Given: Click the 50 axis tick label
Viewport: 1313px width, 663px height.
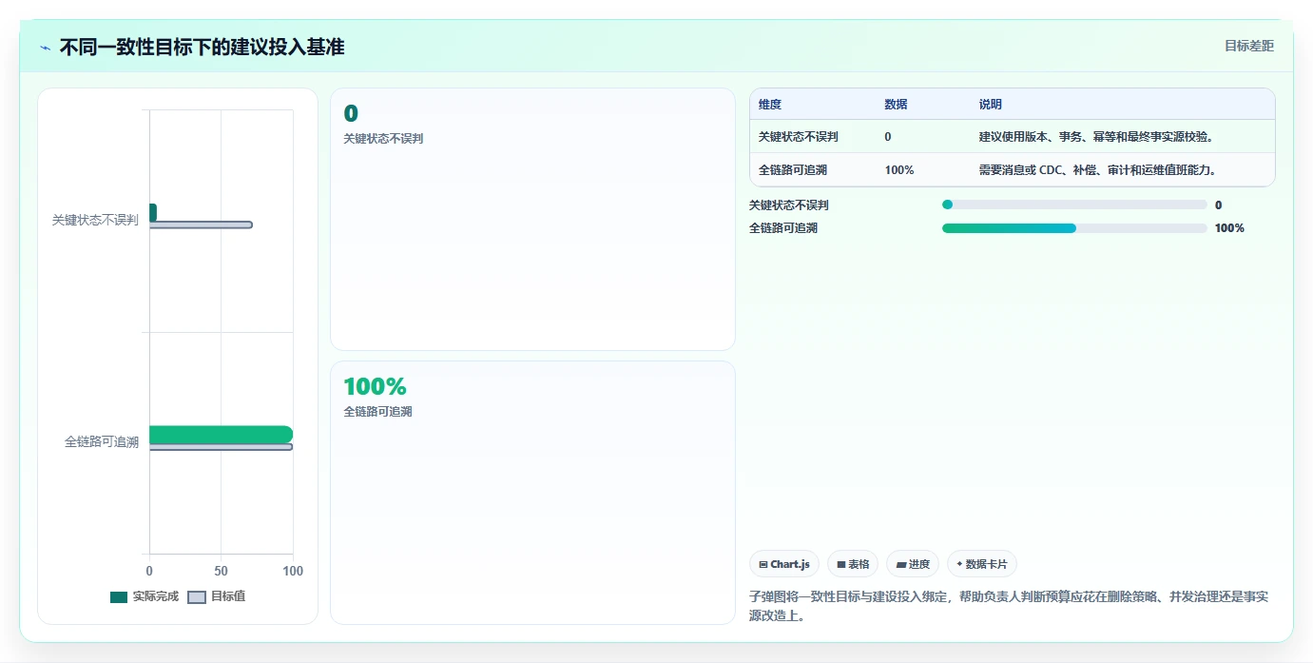Looking at the screenshot, I should pos(221,571).
